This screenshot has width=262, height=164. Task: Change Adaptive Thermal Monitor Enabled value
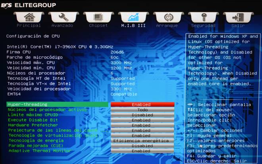coord(143,151)
